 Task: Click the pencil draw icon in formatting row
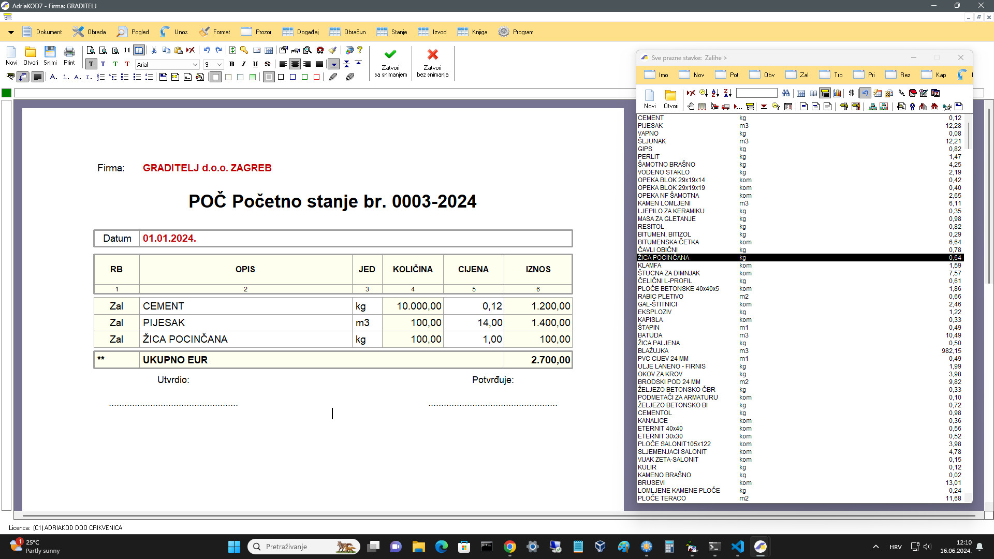[333, 77]
